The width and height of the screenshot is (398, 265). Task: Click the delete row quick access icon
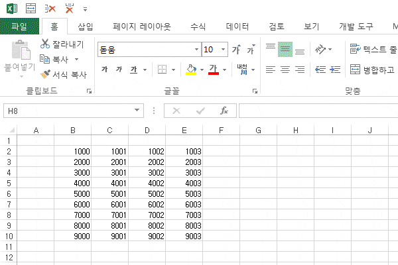coord(50,9)
